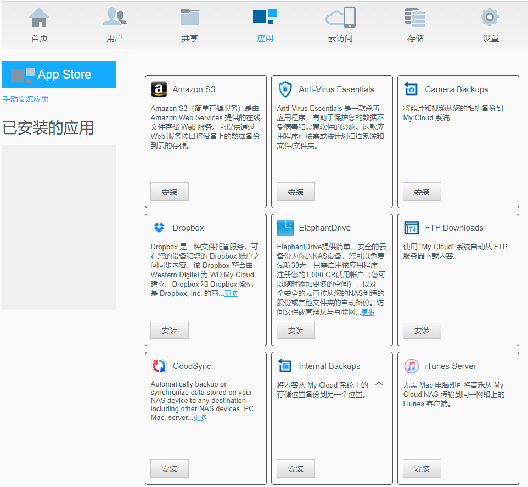Install the Amazon S3 app
528x487 pixels.
pos(170,192)
